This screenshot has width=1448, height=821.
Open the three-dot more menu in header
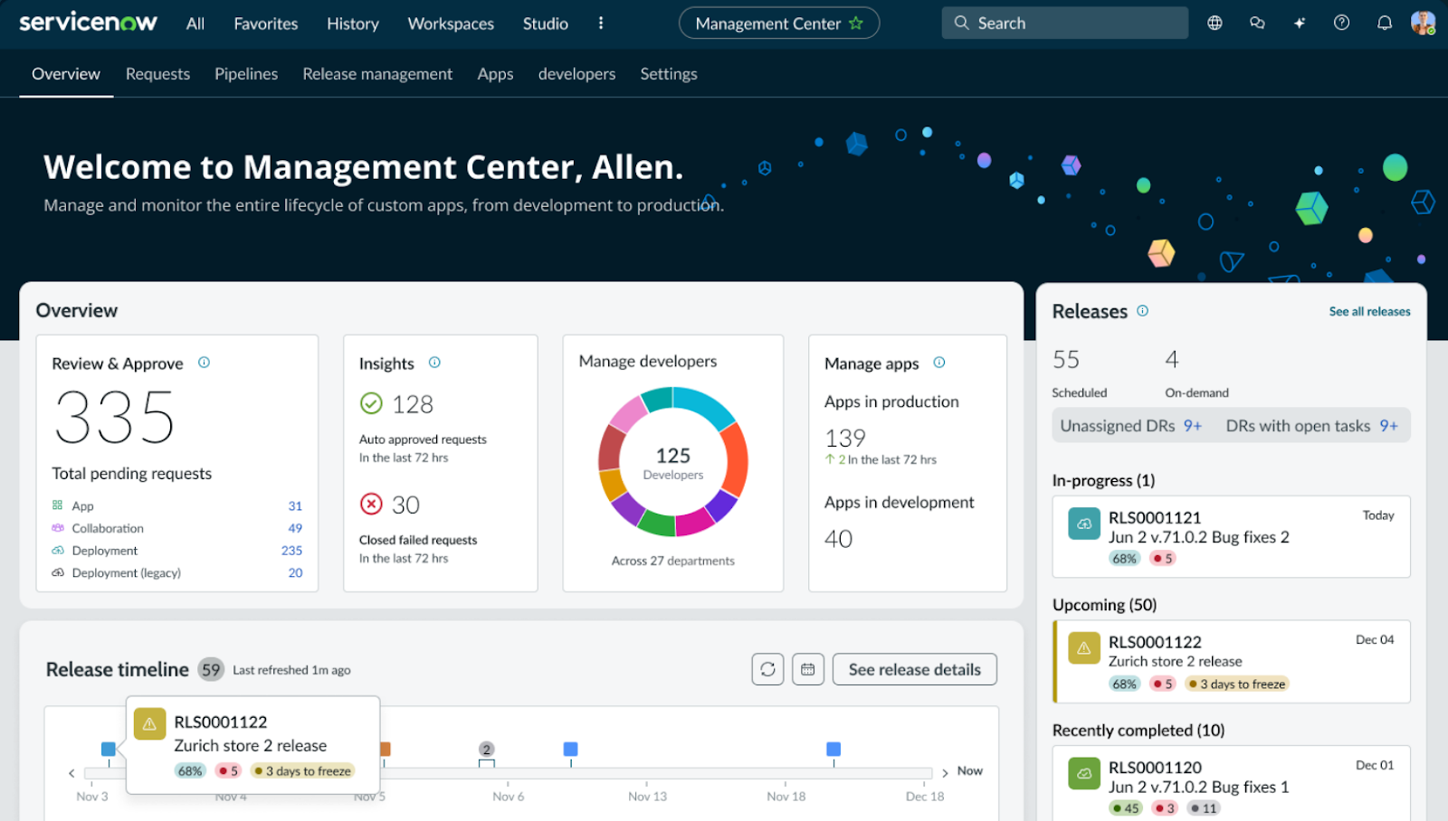pyautogui.click(x=600, y=24)
